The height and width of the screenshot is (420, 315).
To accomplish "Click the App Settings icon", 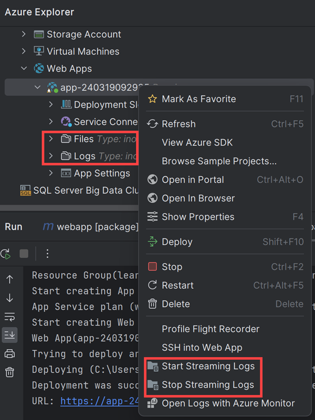I will pyautogui.click(x=66, y=173).
